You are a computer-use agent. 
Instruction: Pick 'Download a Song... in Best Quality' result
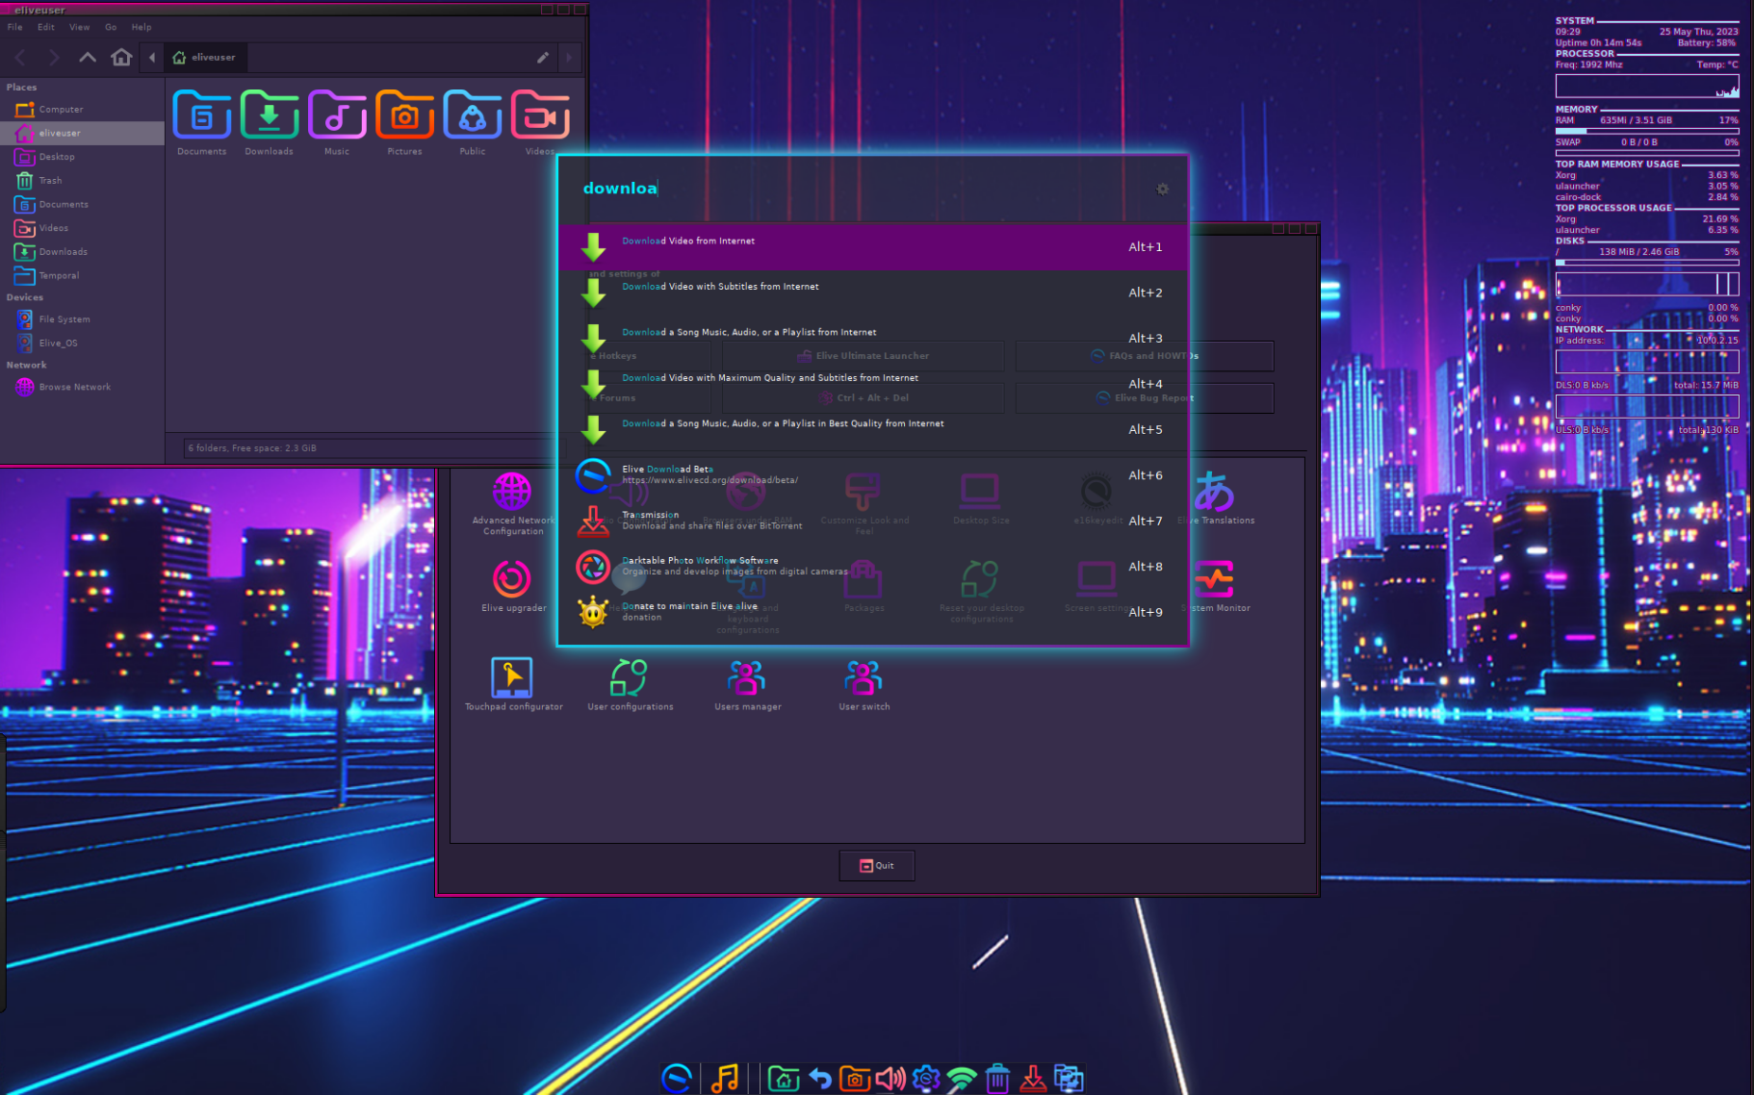tap(873, 429)
